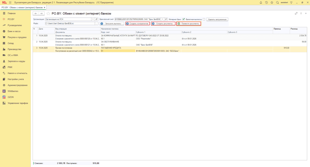Click the Создать контрагентов button
Screen dimensions: 310x167
[137, 24]
